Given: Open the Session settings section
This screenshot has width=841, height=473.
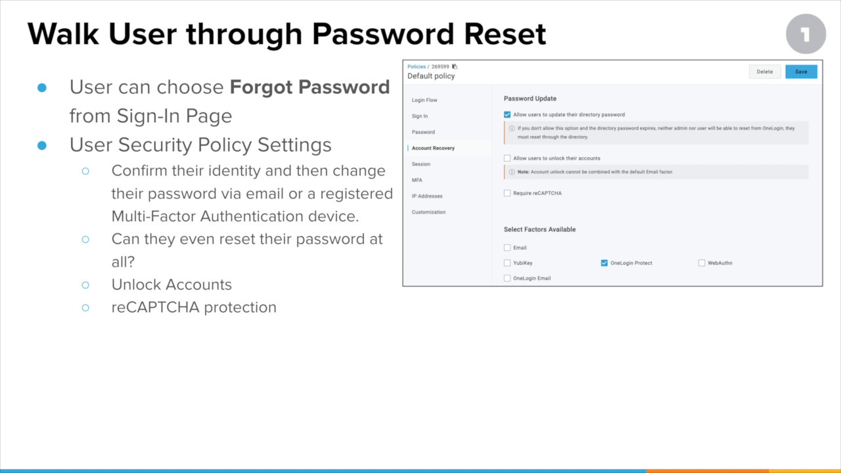Looking at the screenshot, I should point(421,164).
